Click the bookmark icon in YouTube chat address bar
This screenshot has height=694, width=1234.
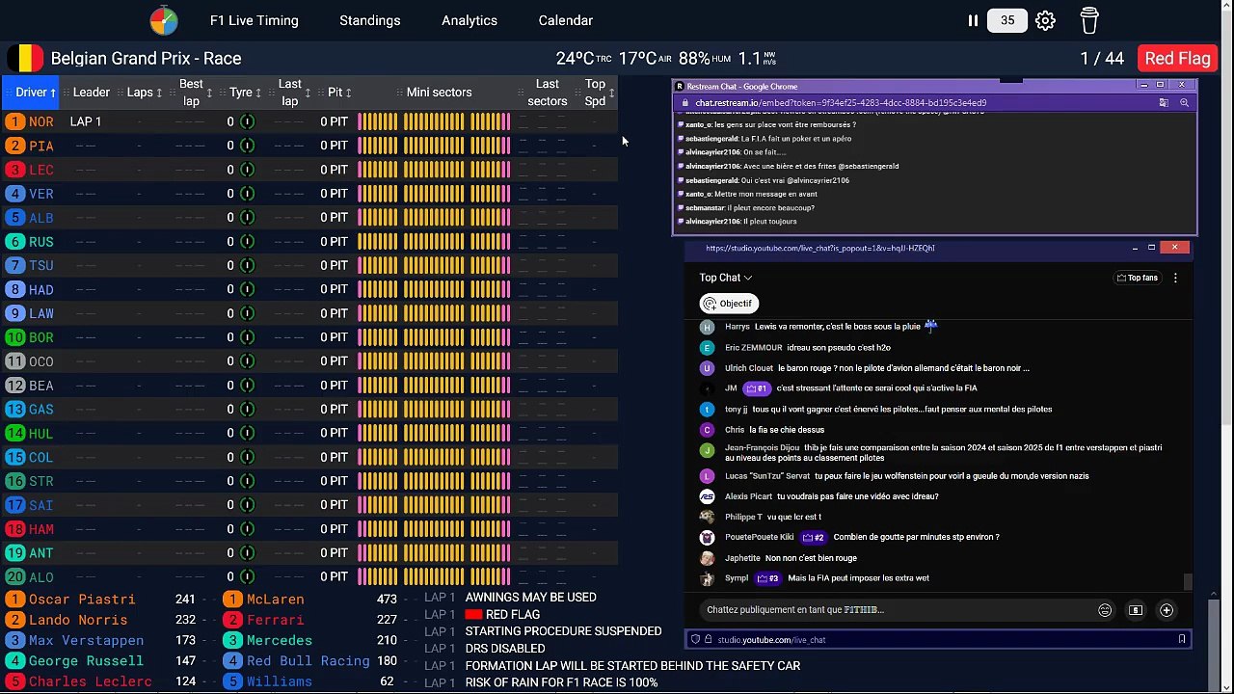point(1181,639)
